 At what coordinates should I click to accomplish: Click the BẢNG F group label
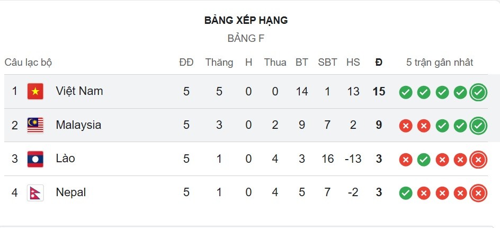point(246,38)
